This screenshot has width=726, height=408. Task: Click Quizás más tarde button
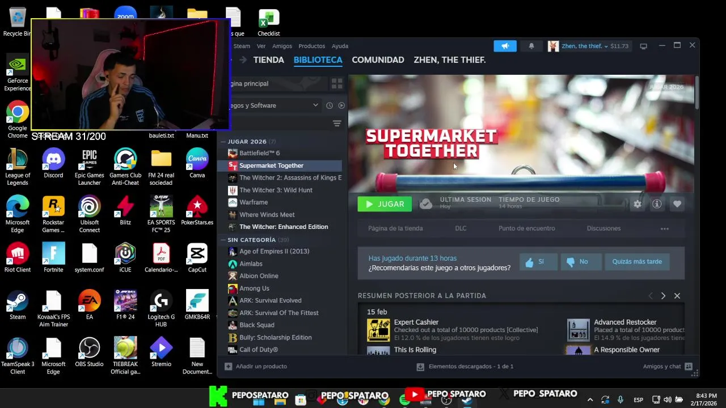637,262
